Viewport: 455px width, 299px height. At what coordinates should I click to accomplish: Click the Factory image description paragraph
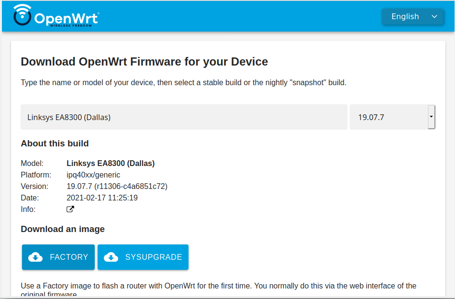218,286
